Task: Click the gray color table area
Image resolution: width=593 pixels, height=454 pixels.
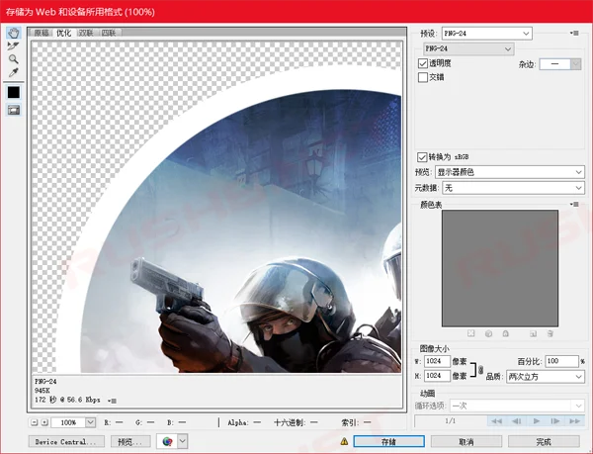Action: click(x=500, y=268)
